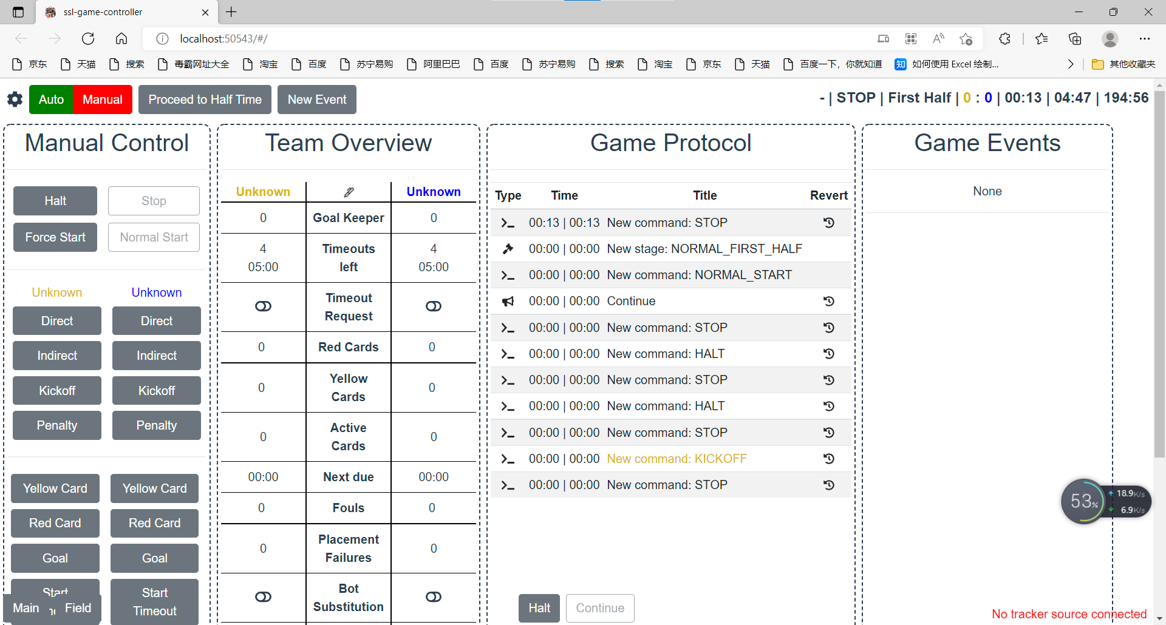Revert the top STOP command at 00:13
This screenshot has width=1166, height=625.
[828, 223]
